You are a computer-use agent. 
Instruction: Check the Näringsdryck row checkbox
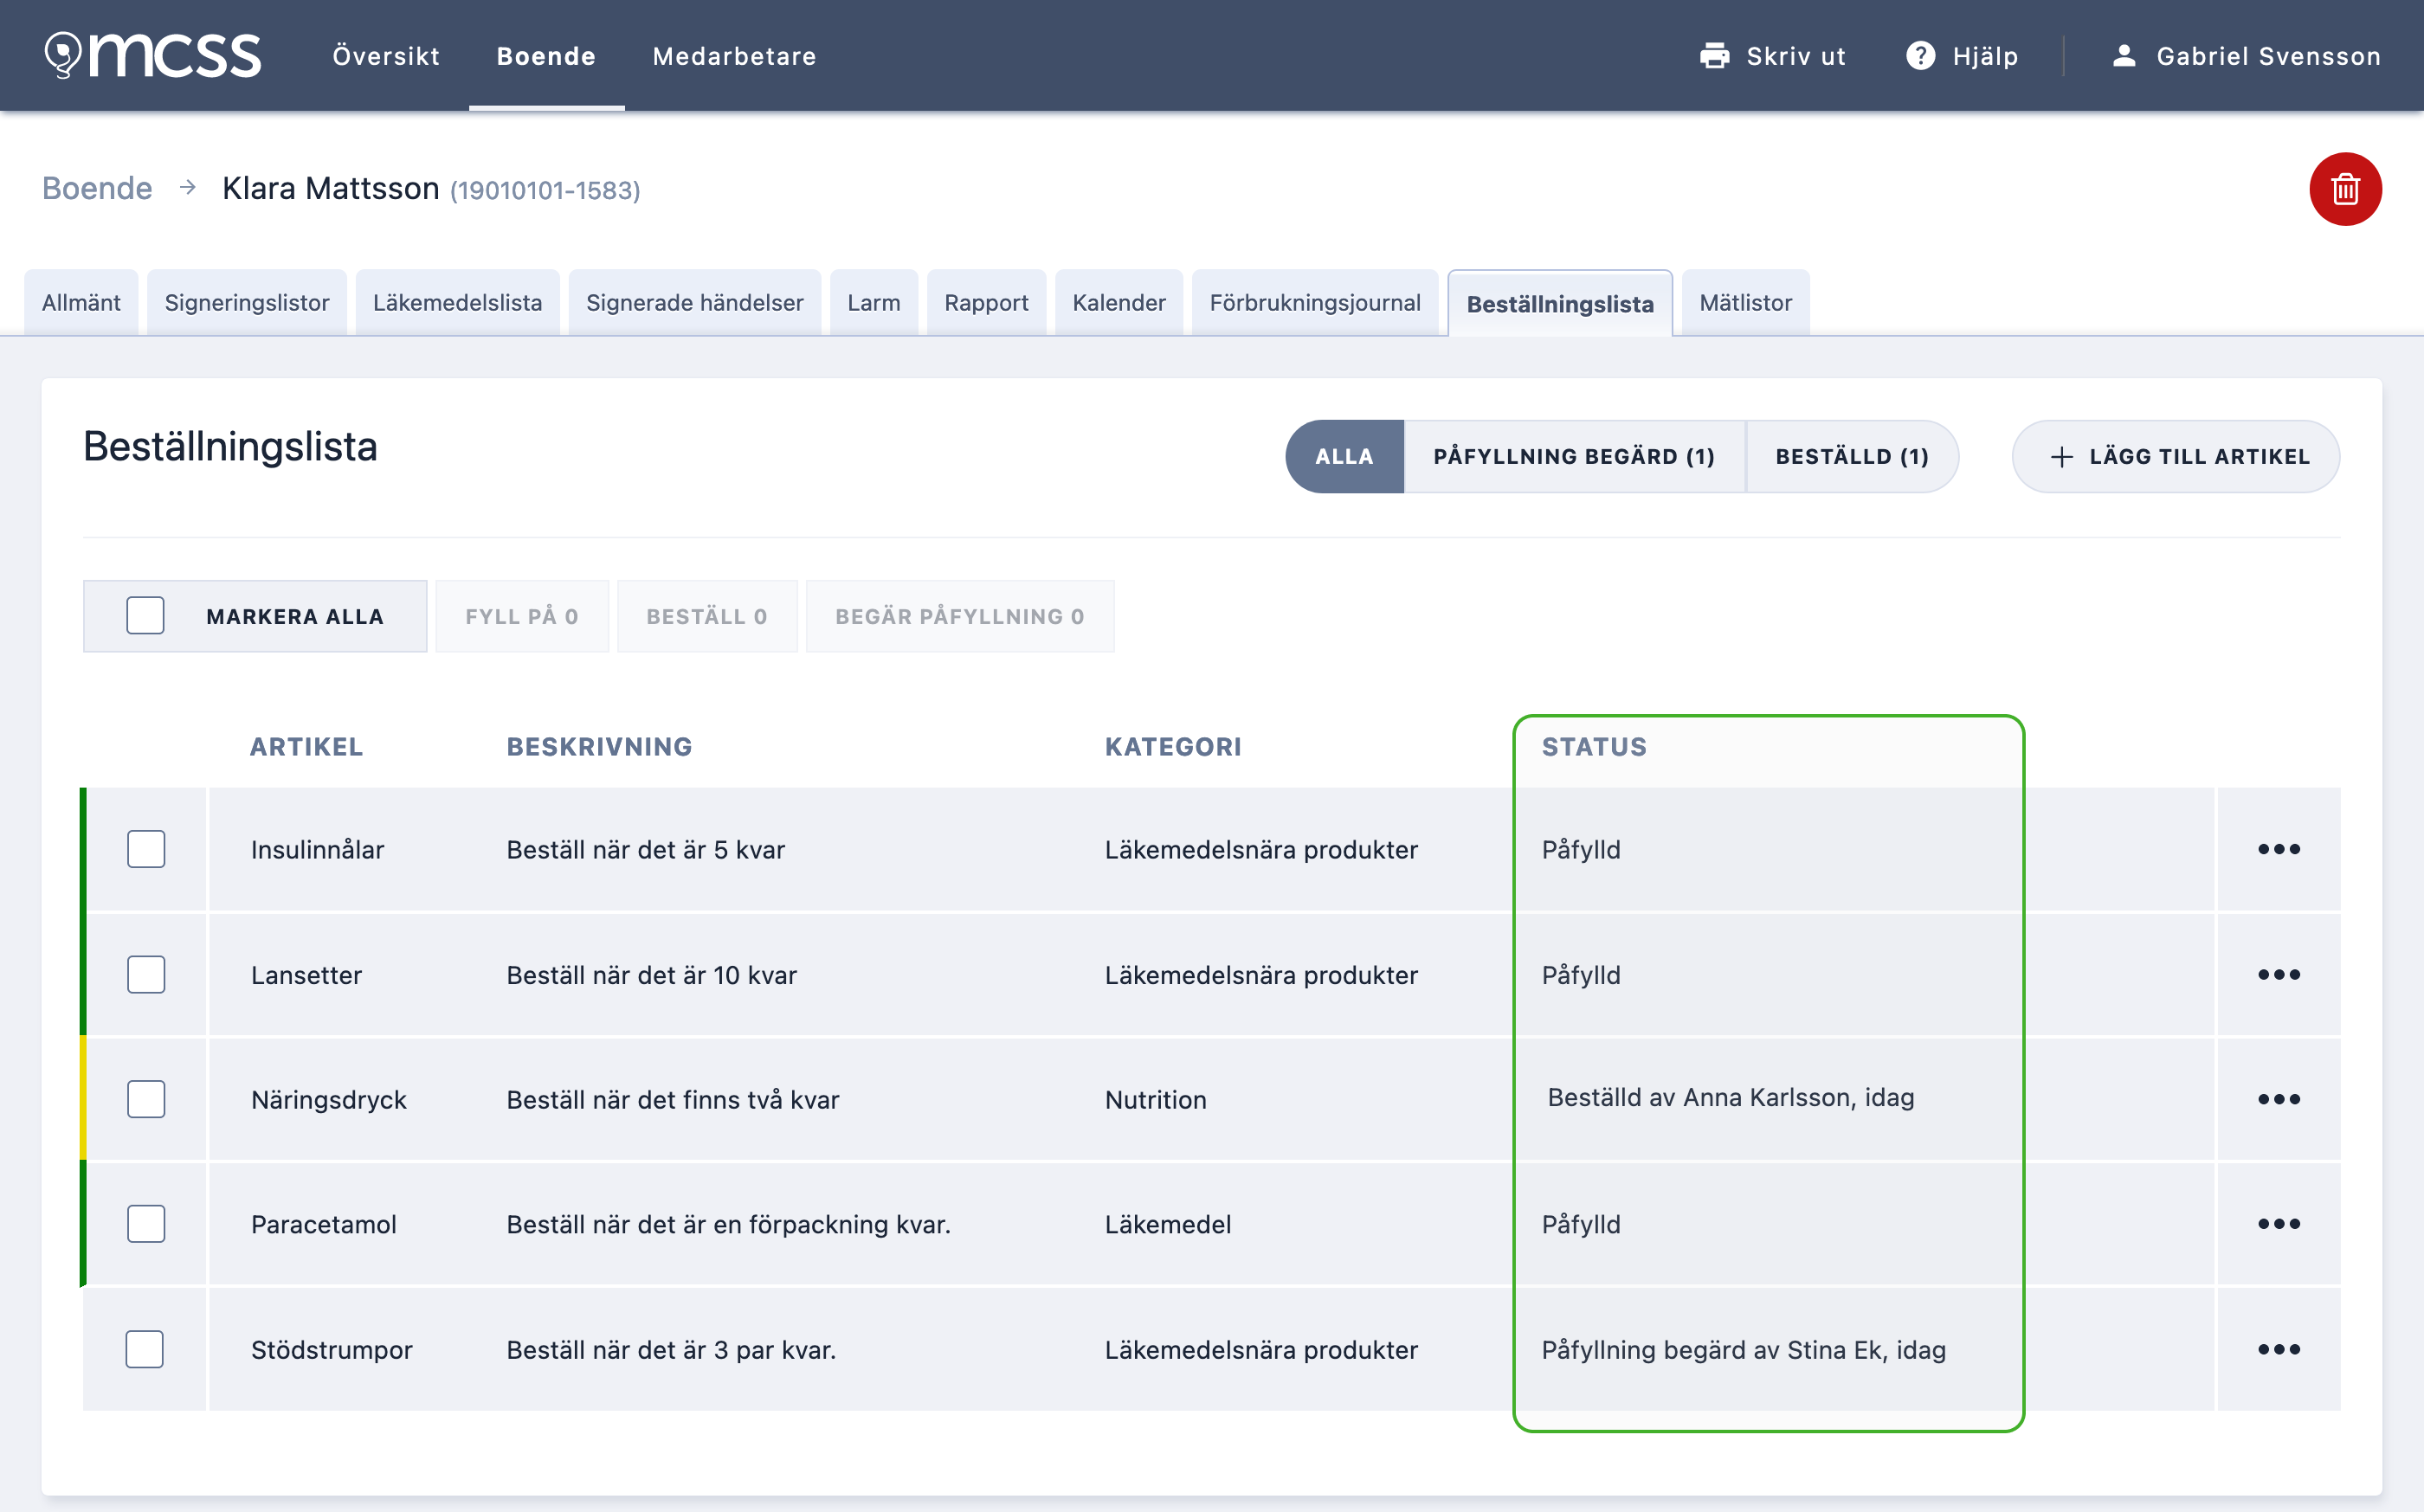coord(146,1099)
